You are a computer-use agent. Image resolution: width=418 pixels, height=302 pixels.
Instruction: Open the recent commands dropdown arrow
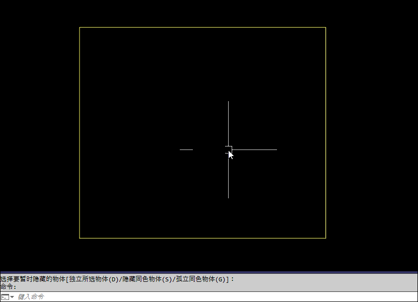pos(12,297)
